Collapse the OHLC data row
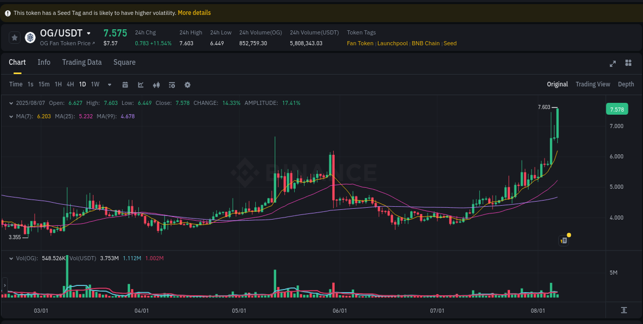The height and width of the screenshot is (324, 643). pyautogui.click(x=11, y=103)
